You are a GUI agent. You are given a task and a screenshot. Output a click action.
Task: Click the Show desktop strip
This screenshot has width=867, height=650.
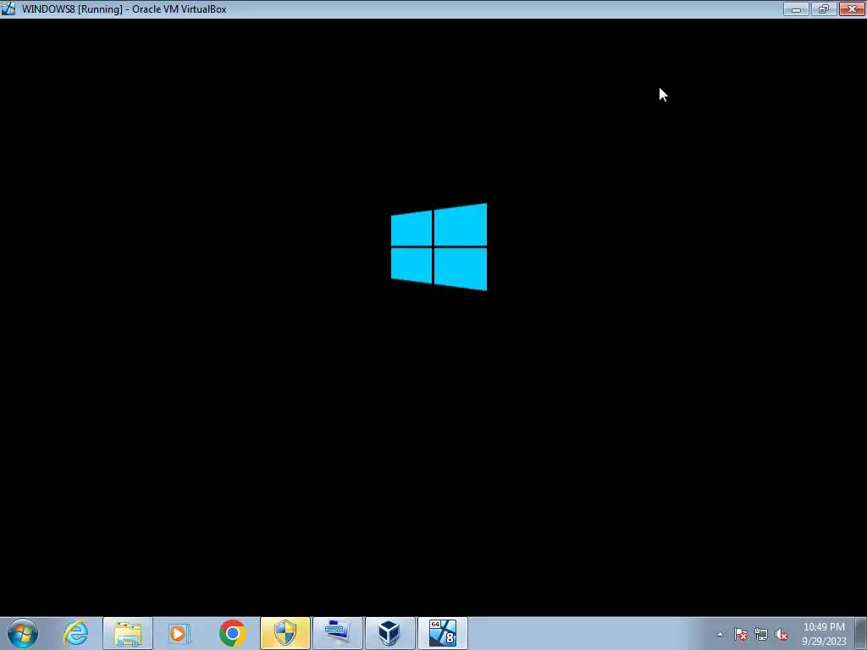pos(861,633)
